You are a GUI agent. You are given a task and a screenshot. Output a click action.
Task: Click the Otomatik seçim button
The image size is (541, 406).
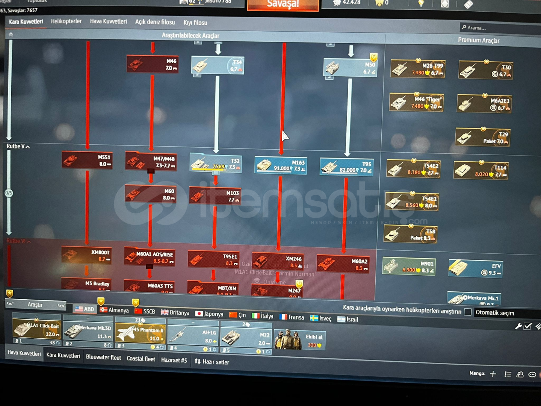495,313
